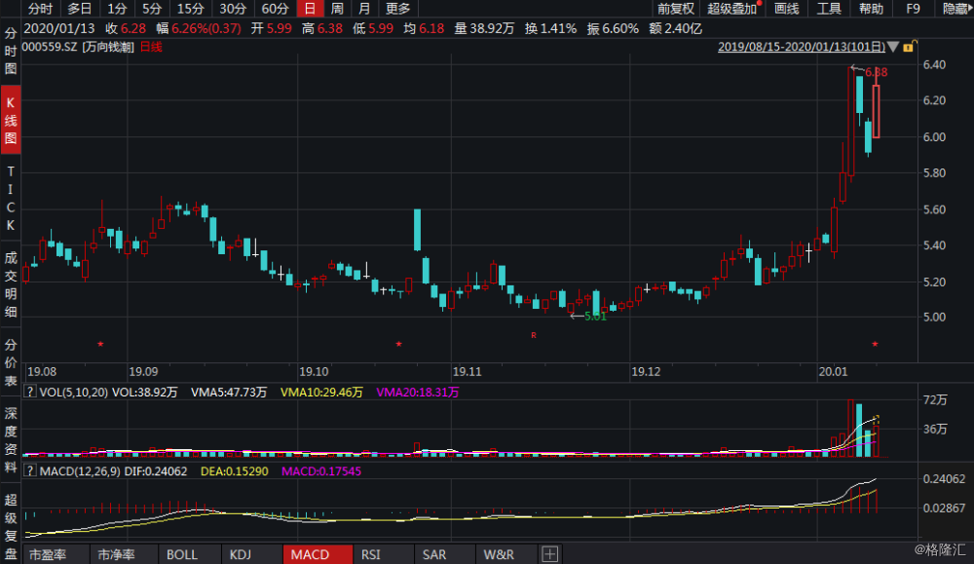Click the 6.38 high price annotation

tap(876, 72)
